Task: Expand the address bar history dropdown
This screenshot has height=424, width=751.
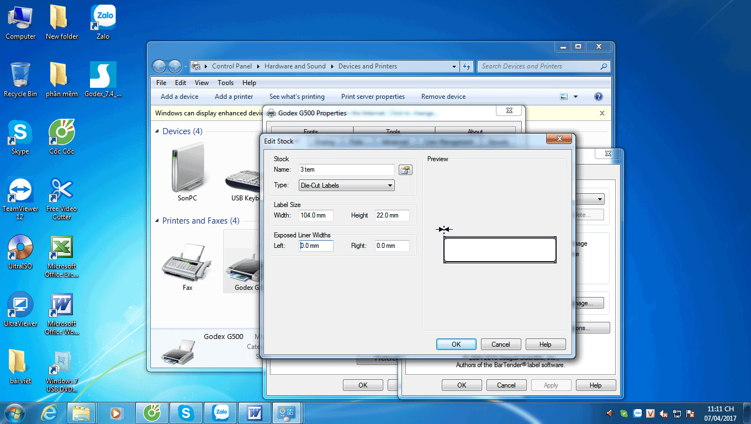Action: tap(454, 66)
